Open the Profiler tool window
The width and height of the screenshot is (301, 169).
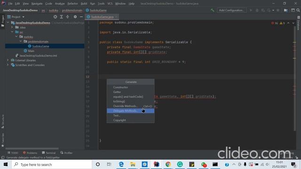[66, 153]
